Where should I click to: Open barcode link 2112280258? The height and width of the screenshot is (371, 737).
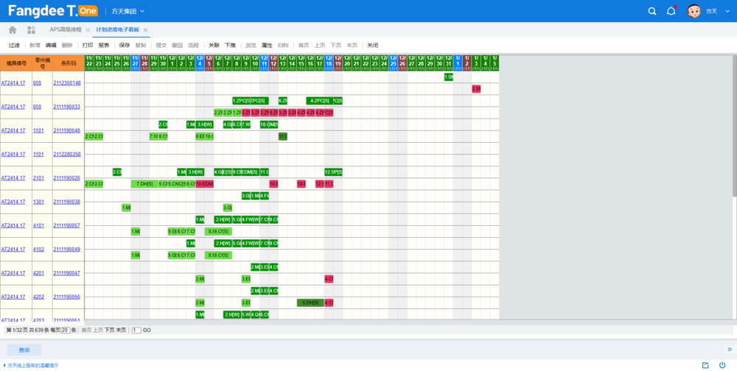click(67, 154)
